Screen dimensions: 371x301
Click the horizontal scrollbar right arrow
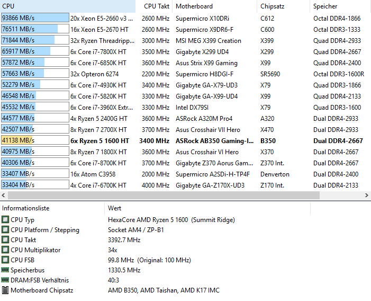[x=367, y=196]
